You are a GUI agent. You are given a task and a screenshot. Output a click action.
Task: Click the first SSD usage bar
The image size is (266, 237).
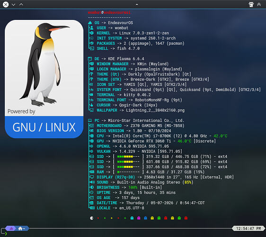pos(128,156)
